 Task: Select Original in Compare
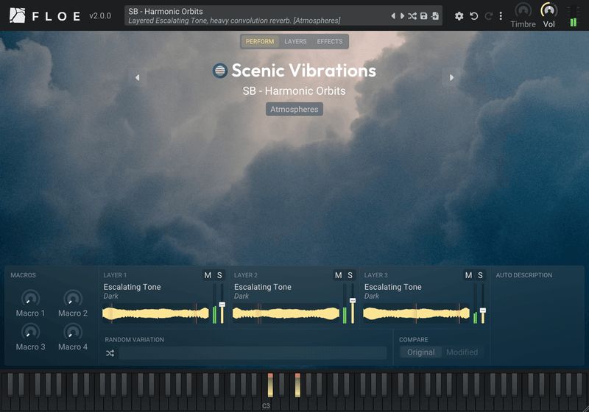click(420, 352)
